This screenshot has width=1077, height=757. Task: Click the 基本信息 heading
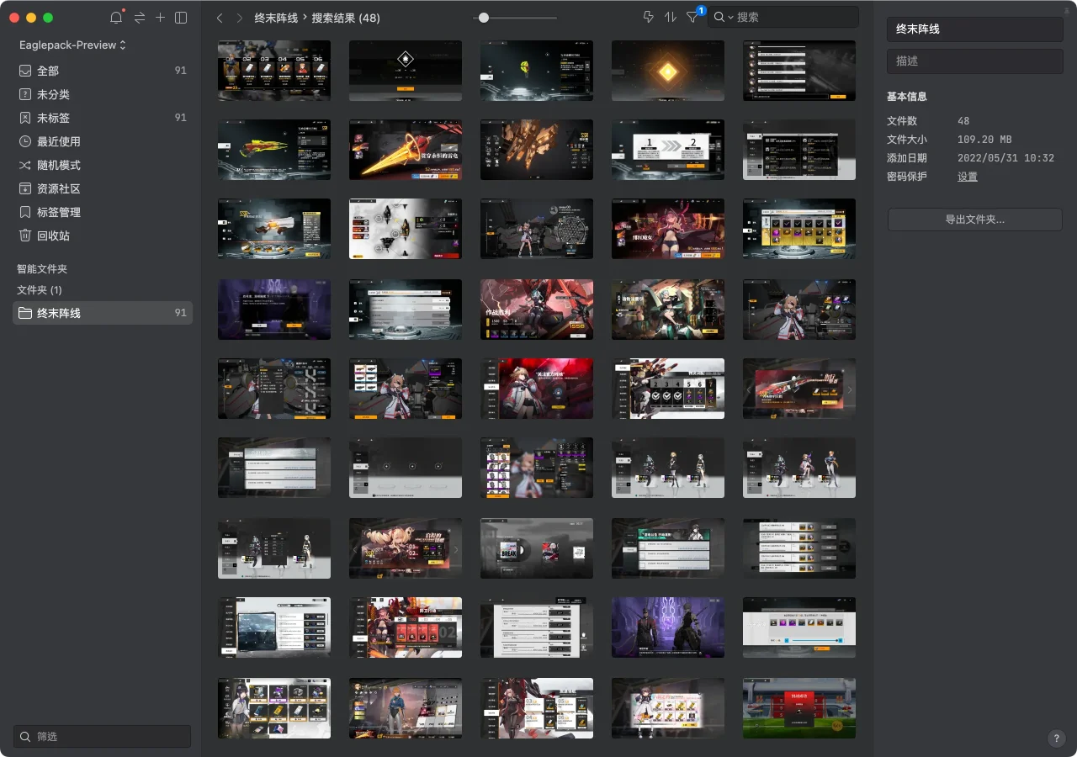[907, 97]
